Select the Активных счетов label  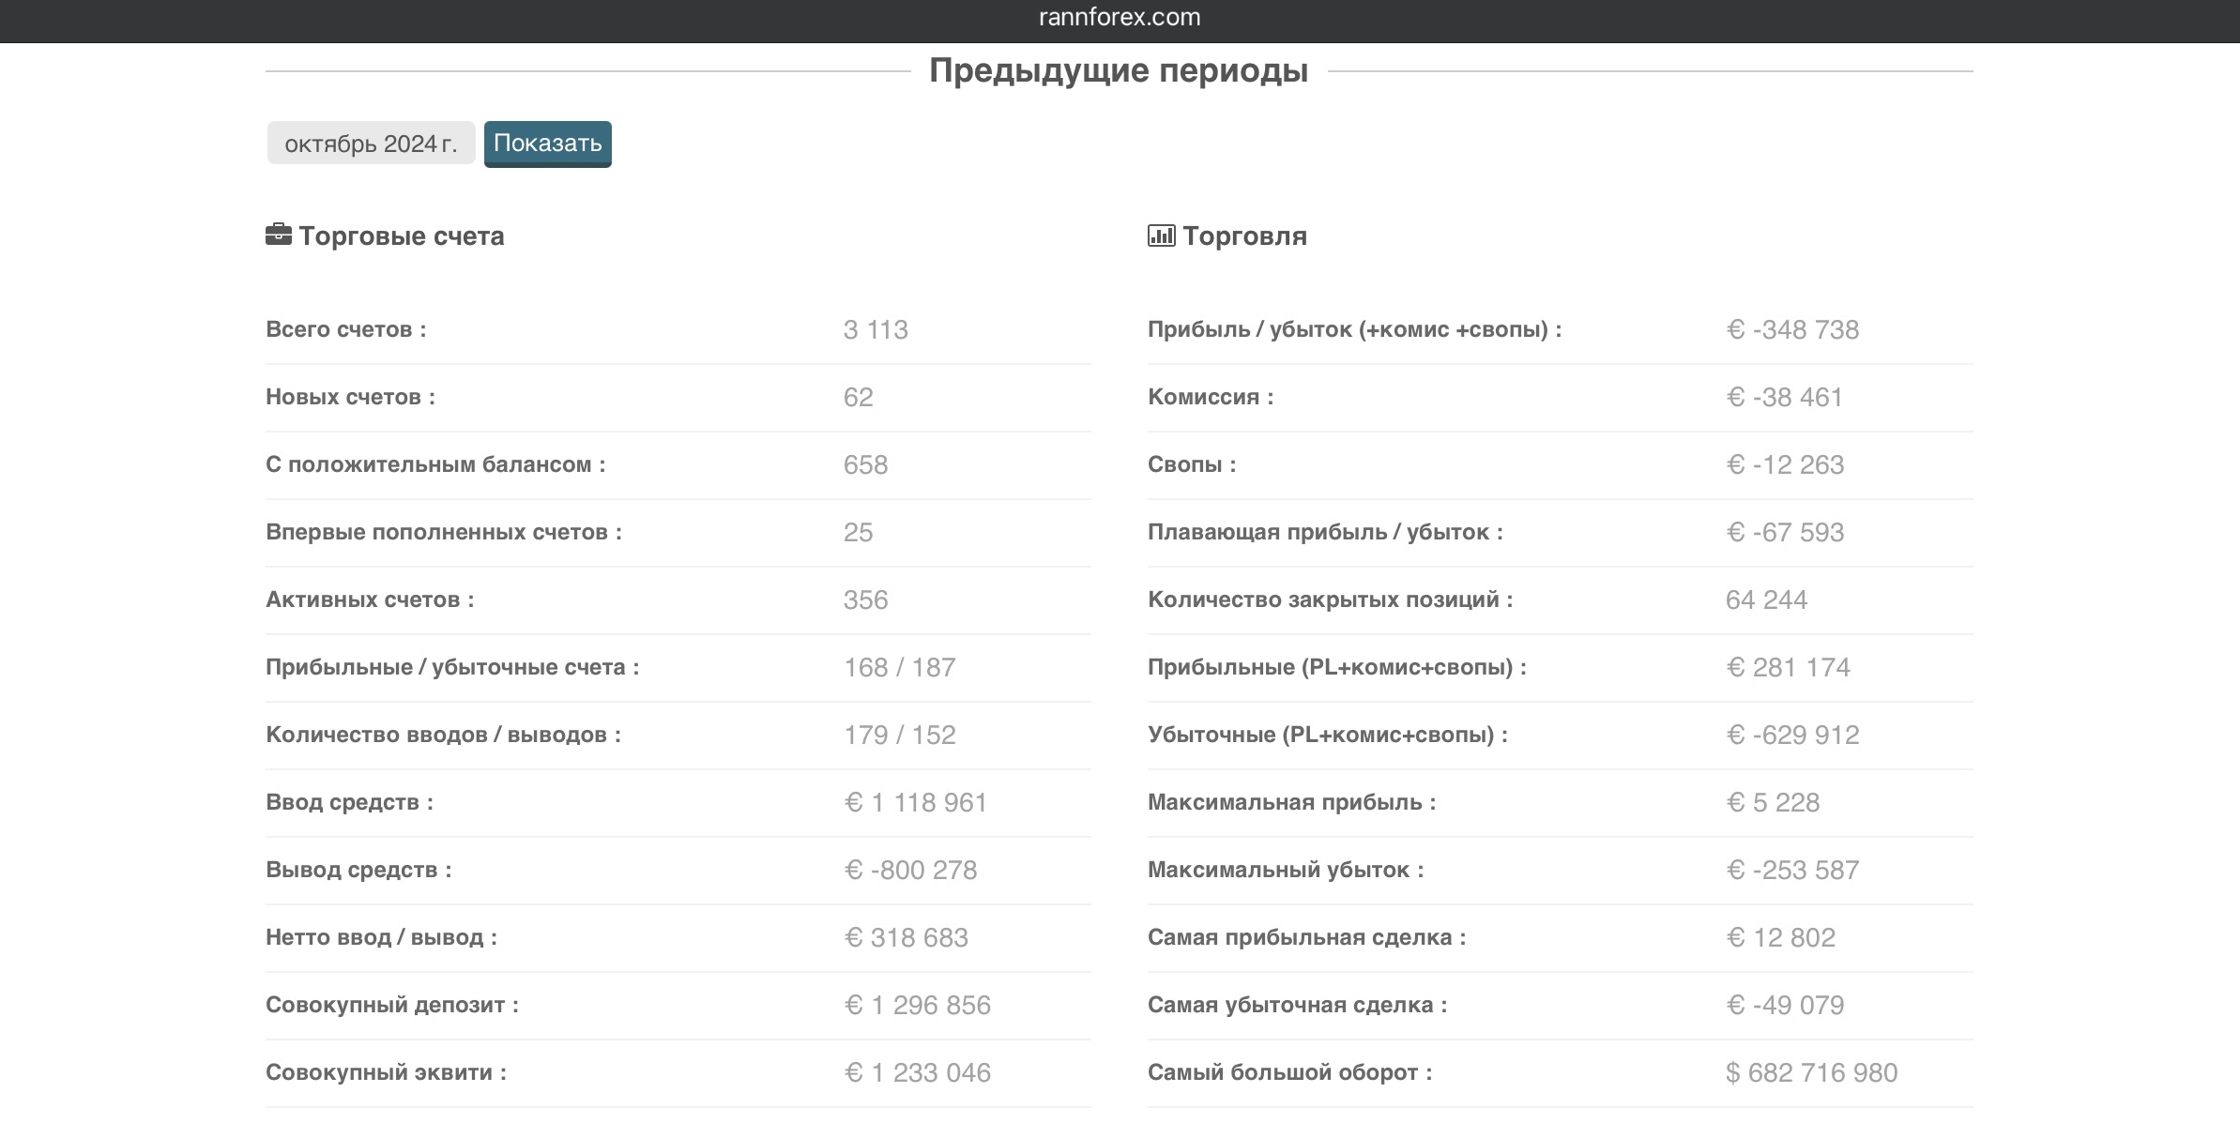370,599
